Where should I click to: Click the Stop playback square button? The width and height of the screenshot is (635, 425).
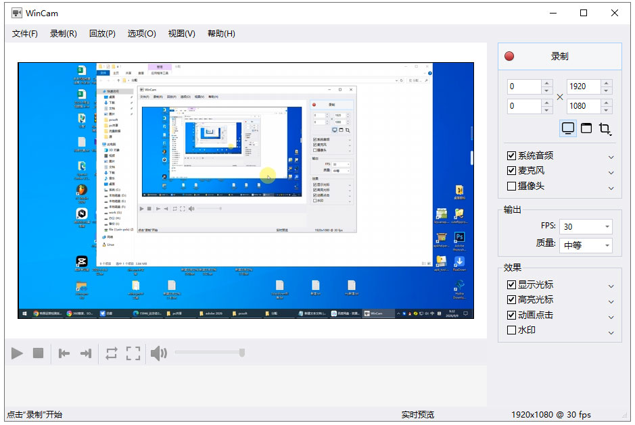38,353
